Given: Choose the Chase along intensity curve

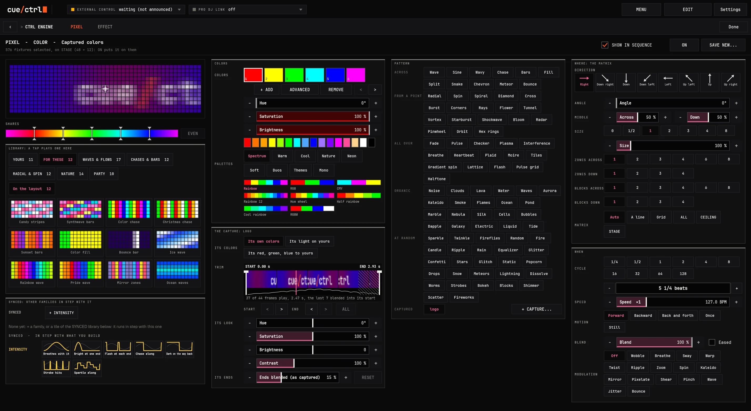Looking at the screenshot, I should tap(148, 349).
